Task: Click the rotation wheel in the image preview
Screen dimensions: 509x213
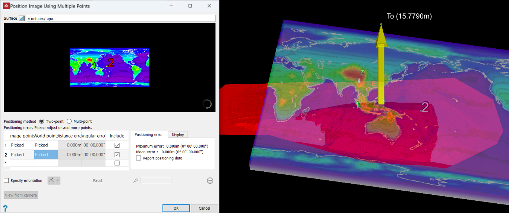Action: click(207, 104)
